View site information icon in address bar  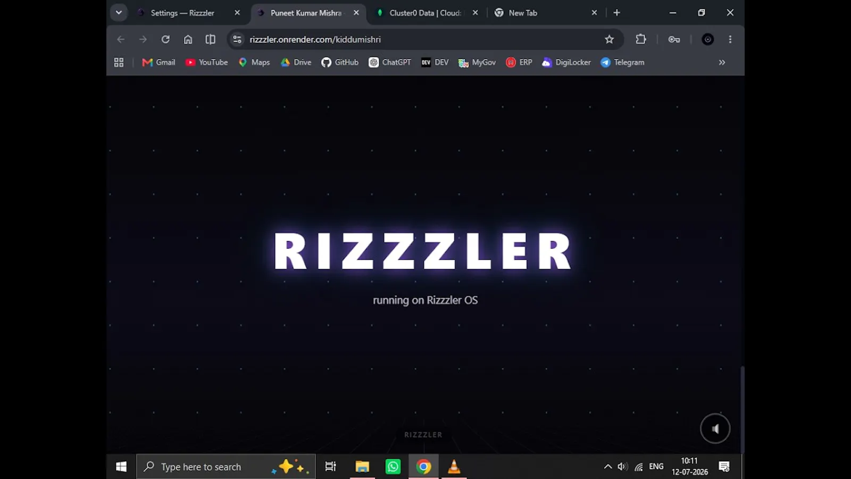tap(238, 39)
